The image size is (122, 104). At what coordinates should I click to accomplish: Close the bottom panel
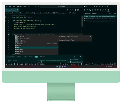81,57
